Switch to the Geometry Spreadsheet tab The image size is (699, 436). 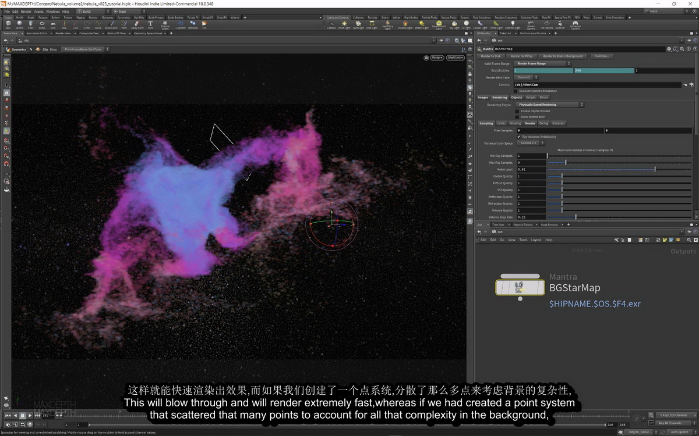point(149,33)
